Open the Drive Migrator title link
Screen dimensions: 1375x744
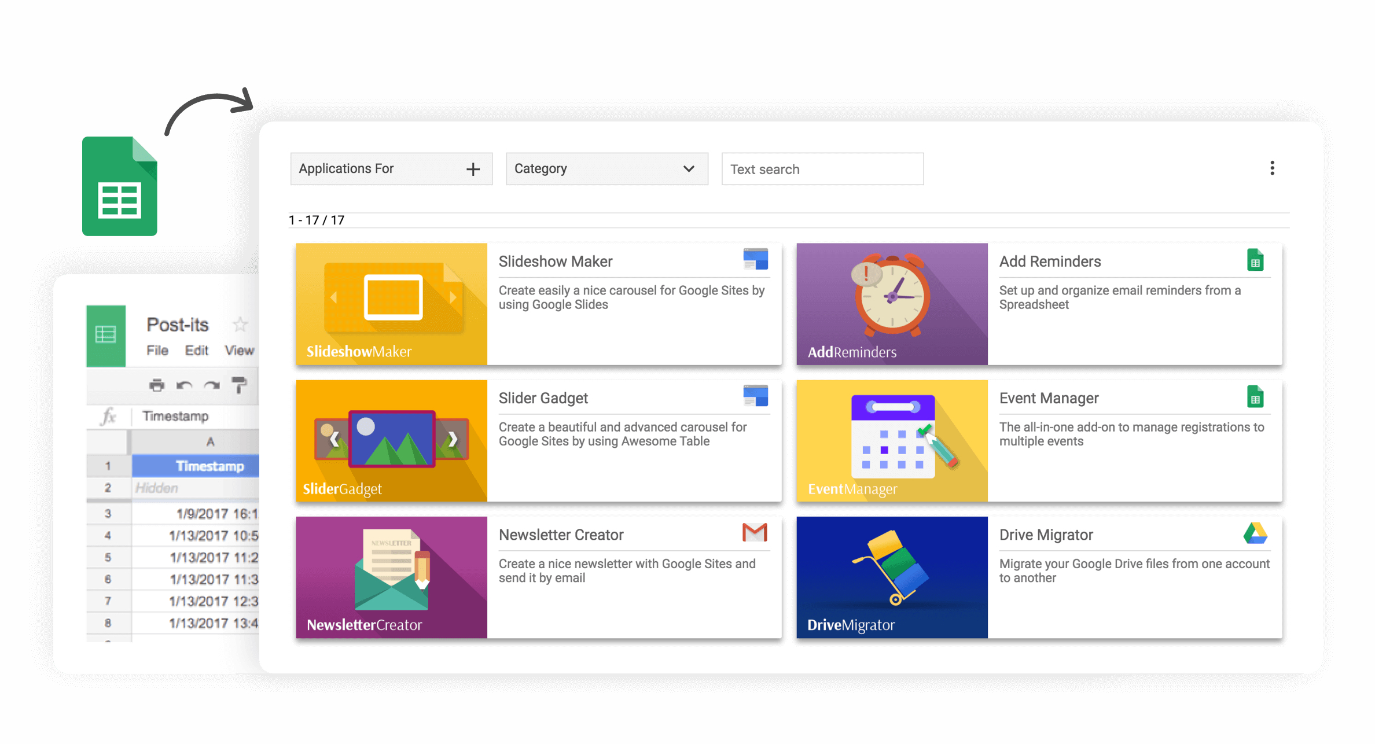tap(1046, 535)
